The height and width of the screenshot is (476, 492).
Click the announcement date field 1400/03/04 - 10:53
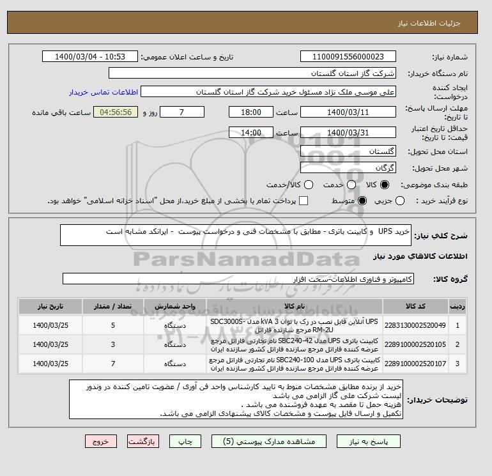pos(90,56)
